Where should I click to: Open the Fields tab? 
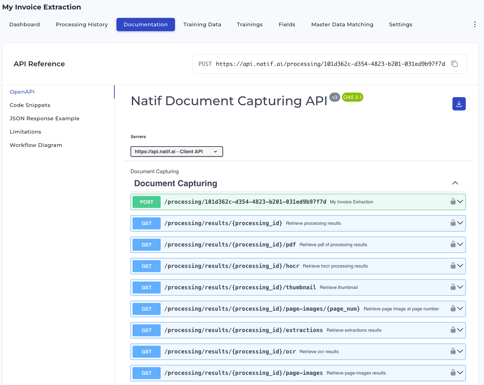tap(287, 25)
